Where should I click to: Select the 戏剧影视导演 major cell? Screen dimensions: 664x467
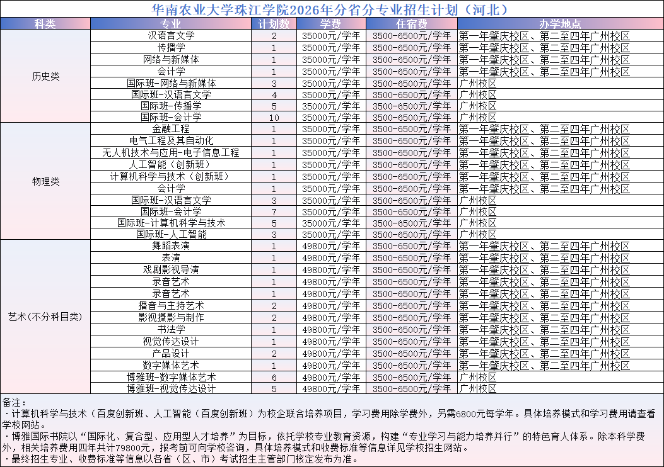coord(171,269)
